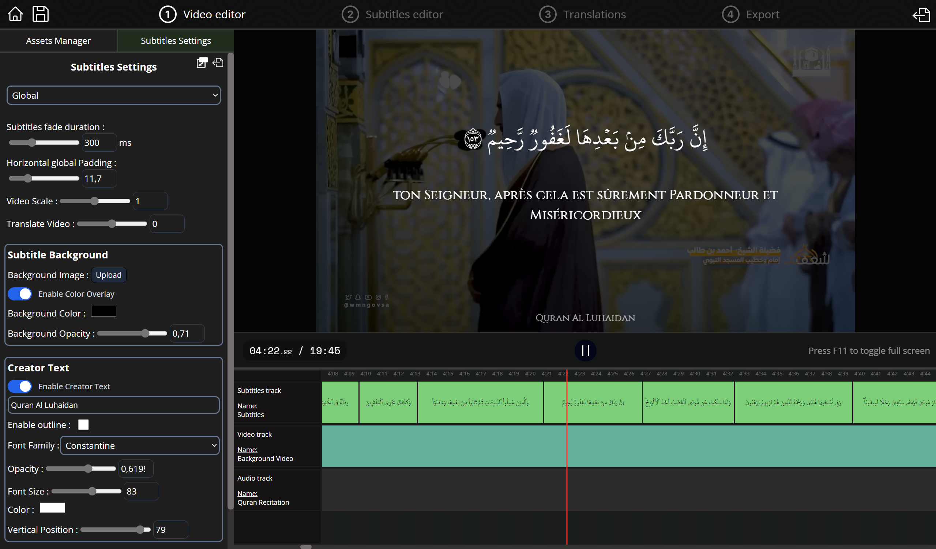
Task: Click the French subtitle text in preview
Action: tap(585, 205)
